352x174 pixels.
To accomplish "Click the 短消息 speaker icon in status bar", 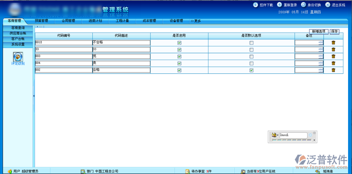I will pyautogui.click(x=318, y=171).
